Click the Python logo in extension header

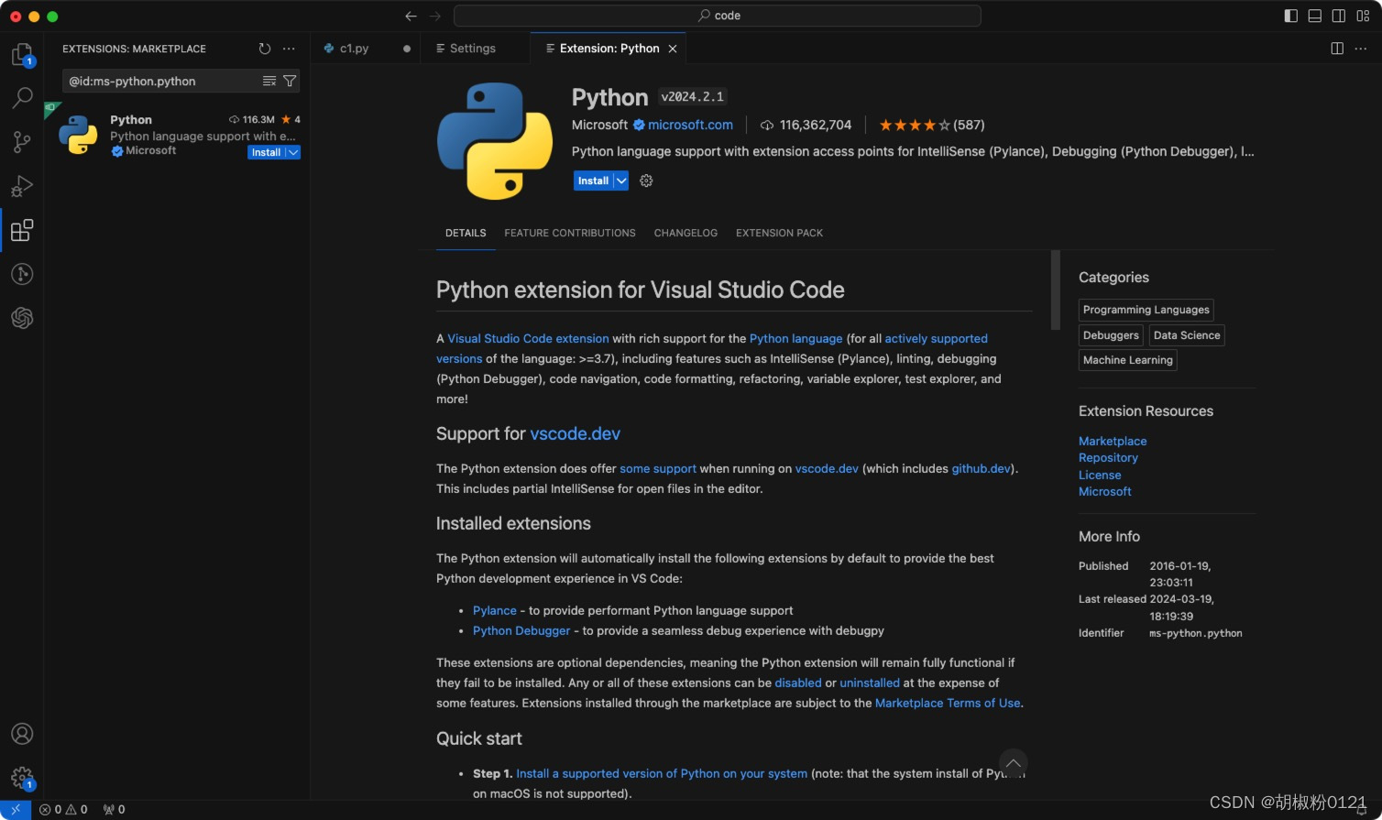point(495,141)
